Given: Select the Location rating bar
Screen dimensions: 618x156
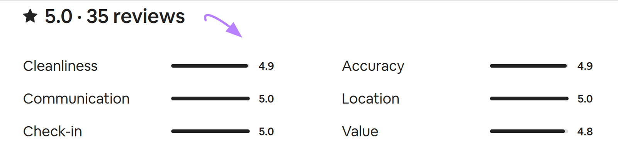Looking at the screenshot, I should click(529, 99).
